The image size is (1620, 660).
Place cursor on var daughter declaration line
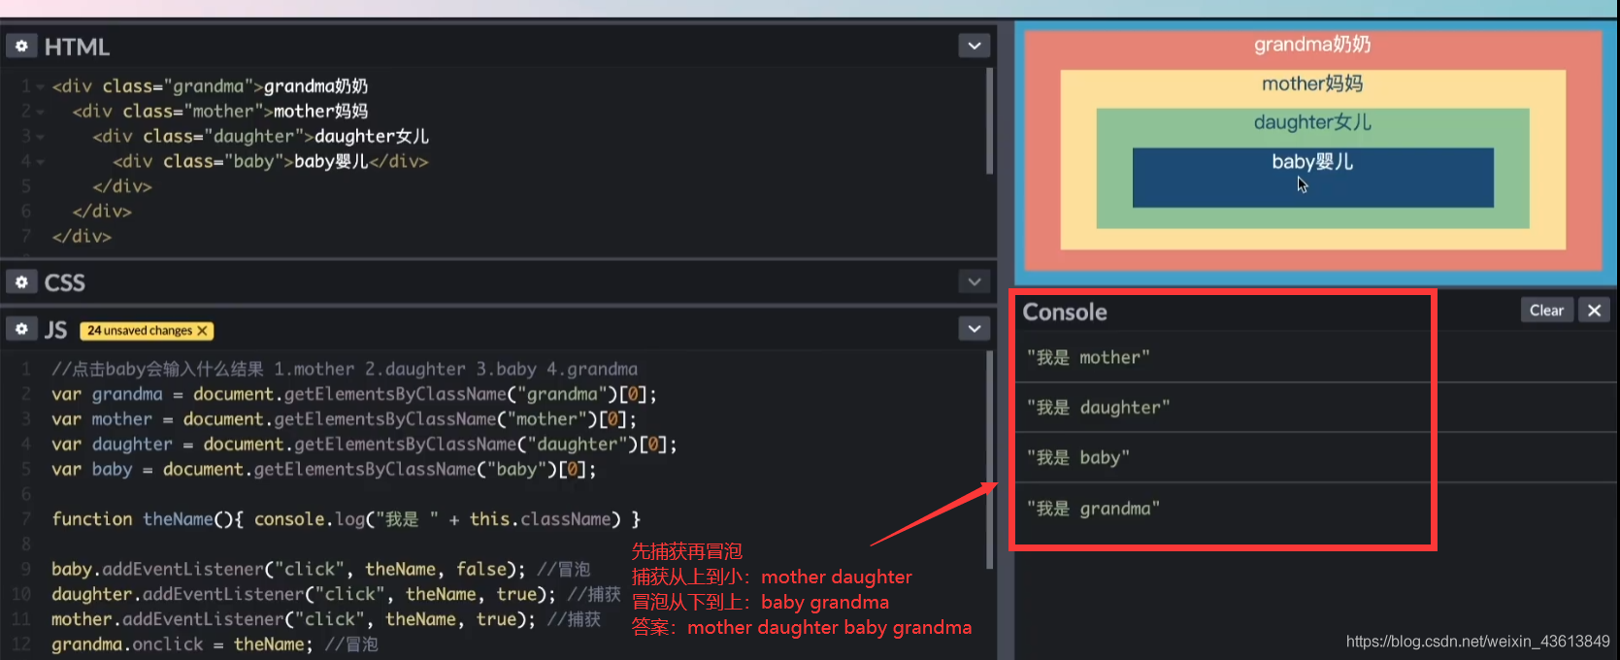(364, 445)
